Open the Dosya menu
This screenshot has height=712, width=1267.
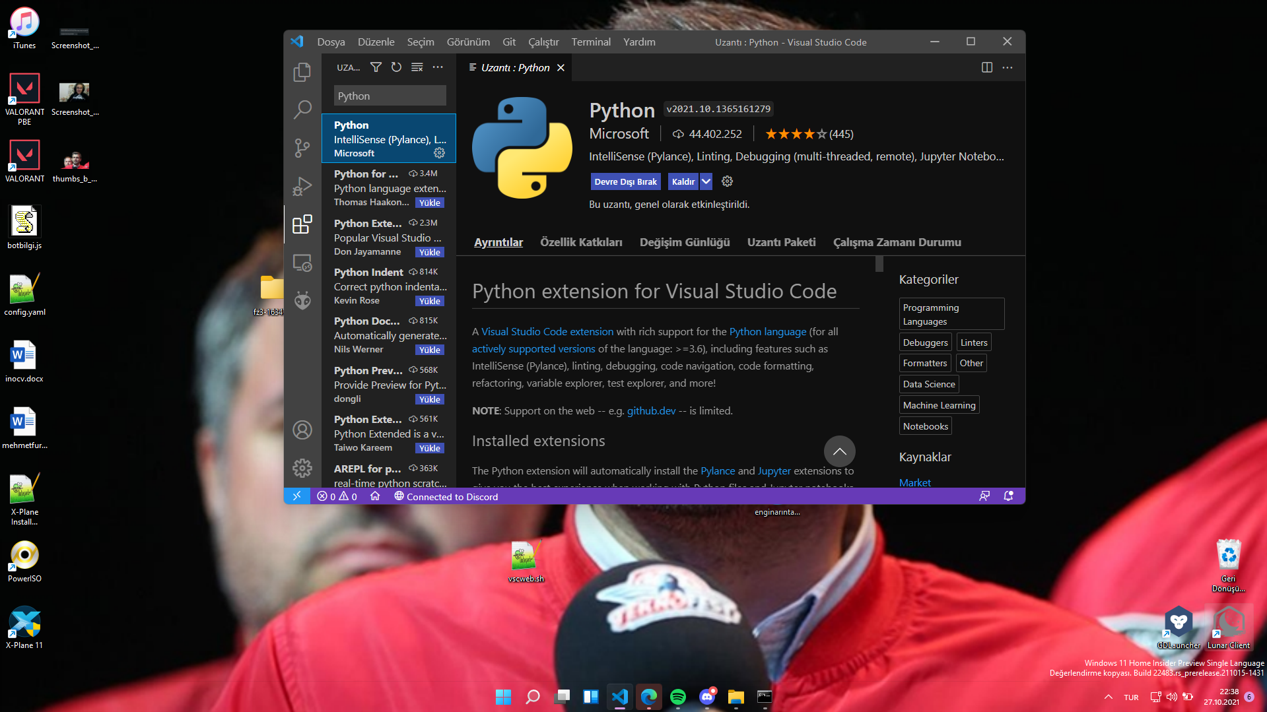[x=331, y=42]
